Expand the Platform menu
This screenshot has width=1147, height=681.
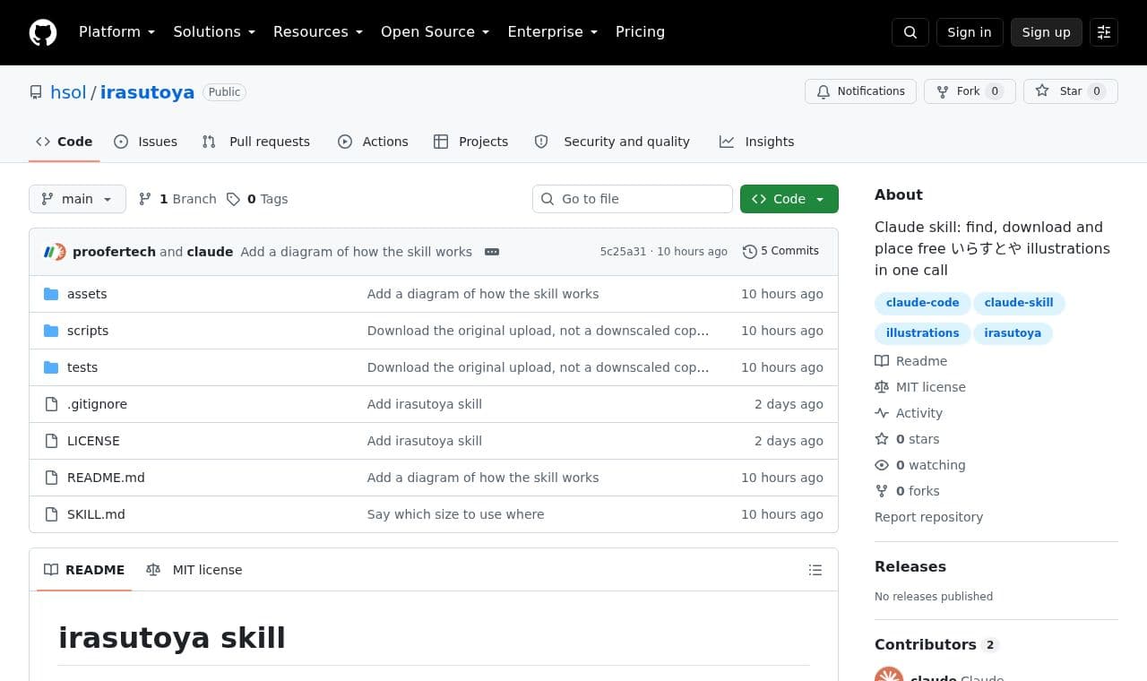[x=116, y=32]
